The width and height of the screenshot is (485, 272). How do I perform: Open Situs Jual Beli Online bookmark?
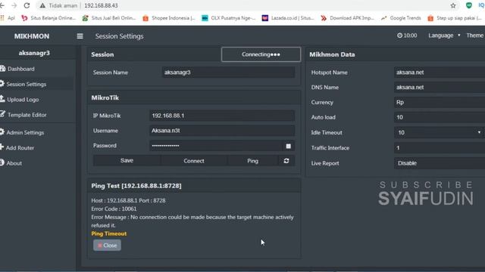[109, 18]
